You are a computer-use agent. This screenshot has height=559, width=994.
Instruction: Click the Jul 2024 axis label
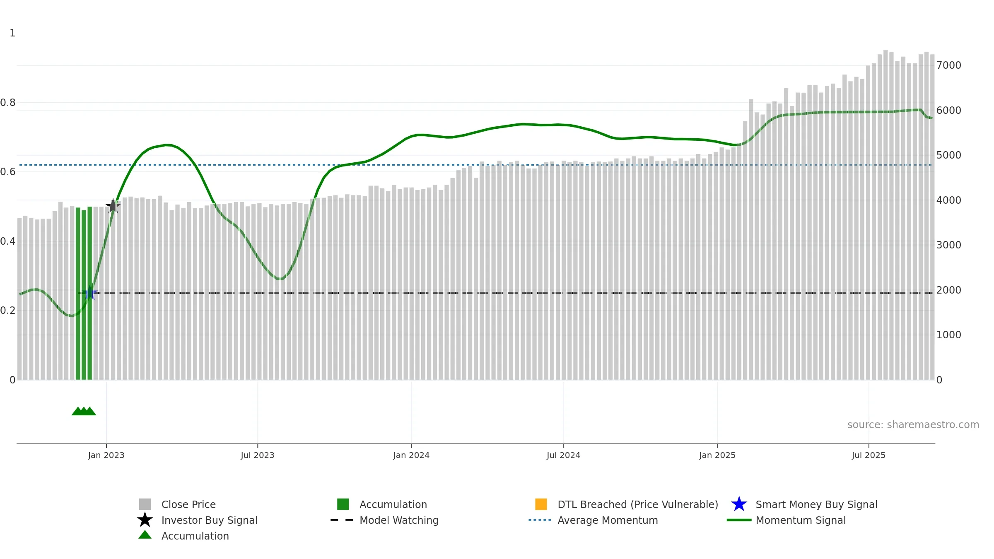pyautogui.click(x=563, y=455)
